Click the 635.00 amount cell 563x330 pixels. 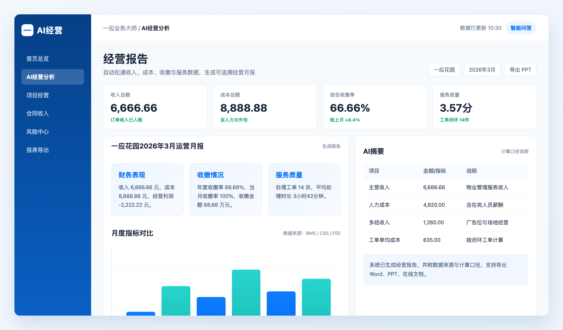tap(432, 240)
